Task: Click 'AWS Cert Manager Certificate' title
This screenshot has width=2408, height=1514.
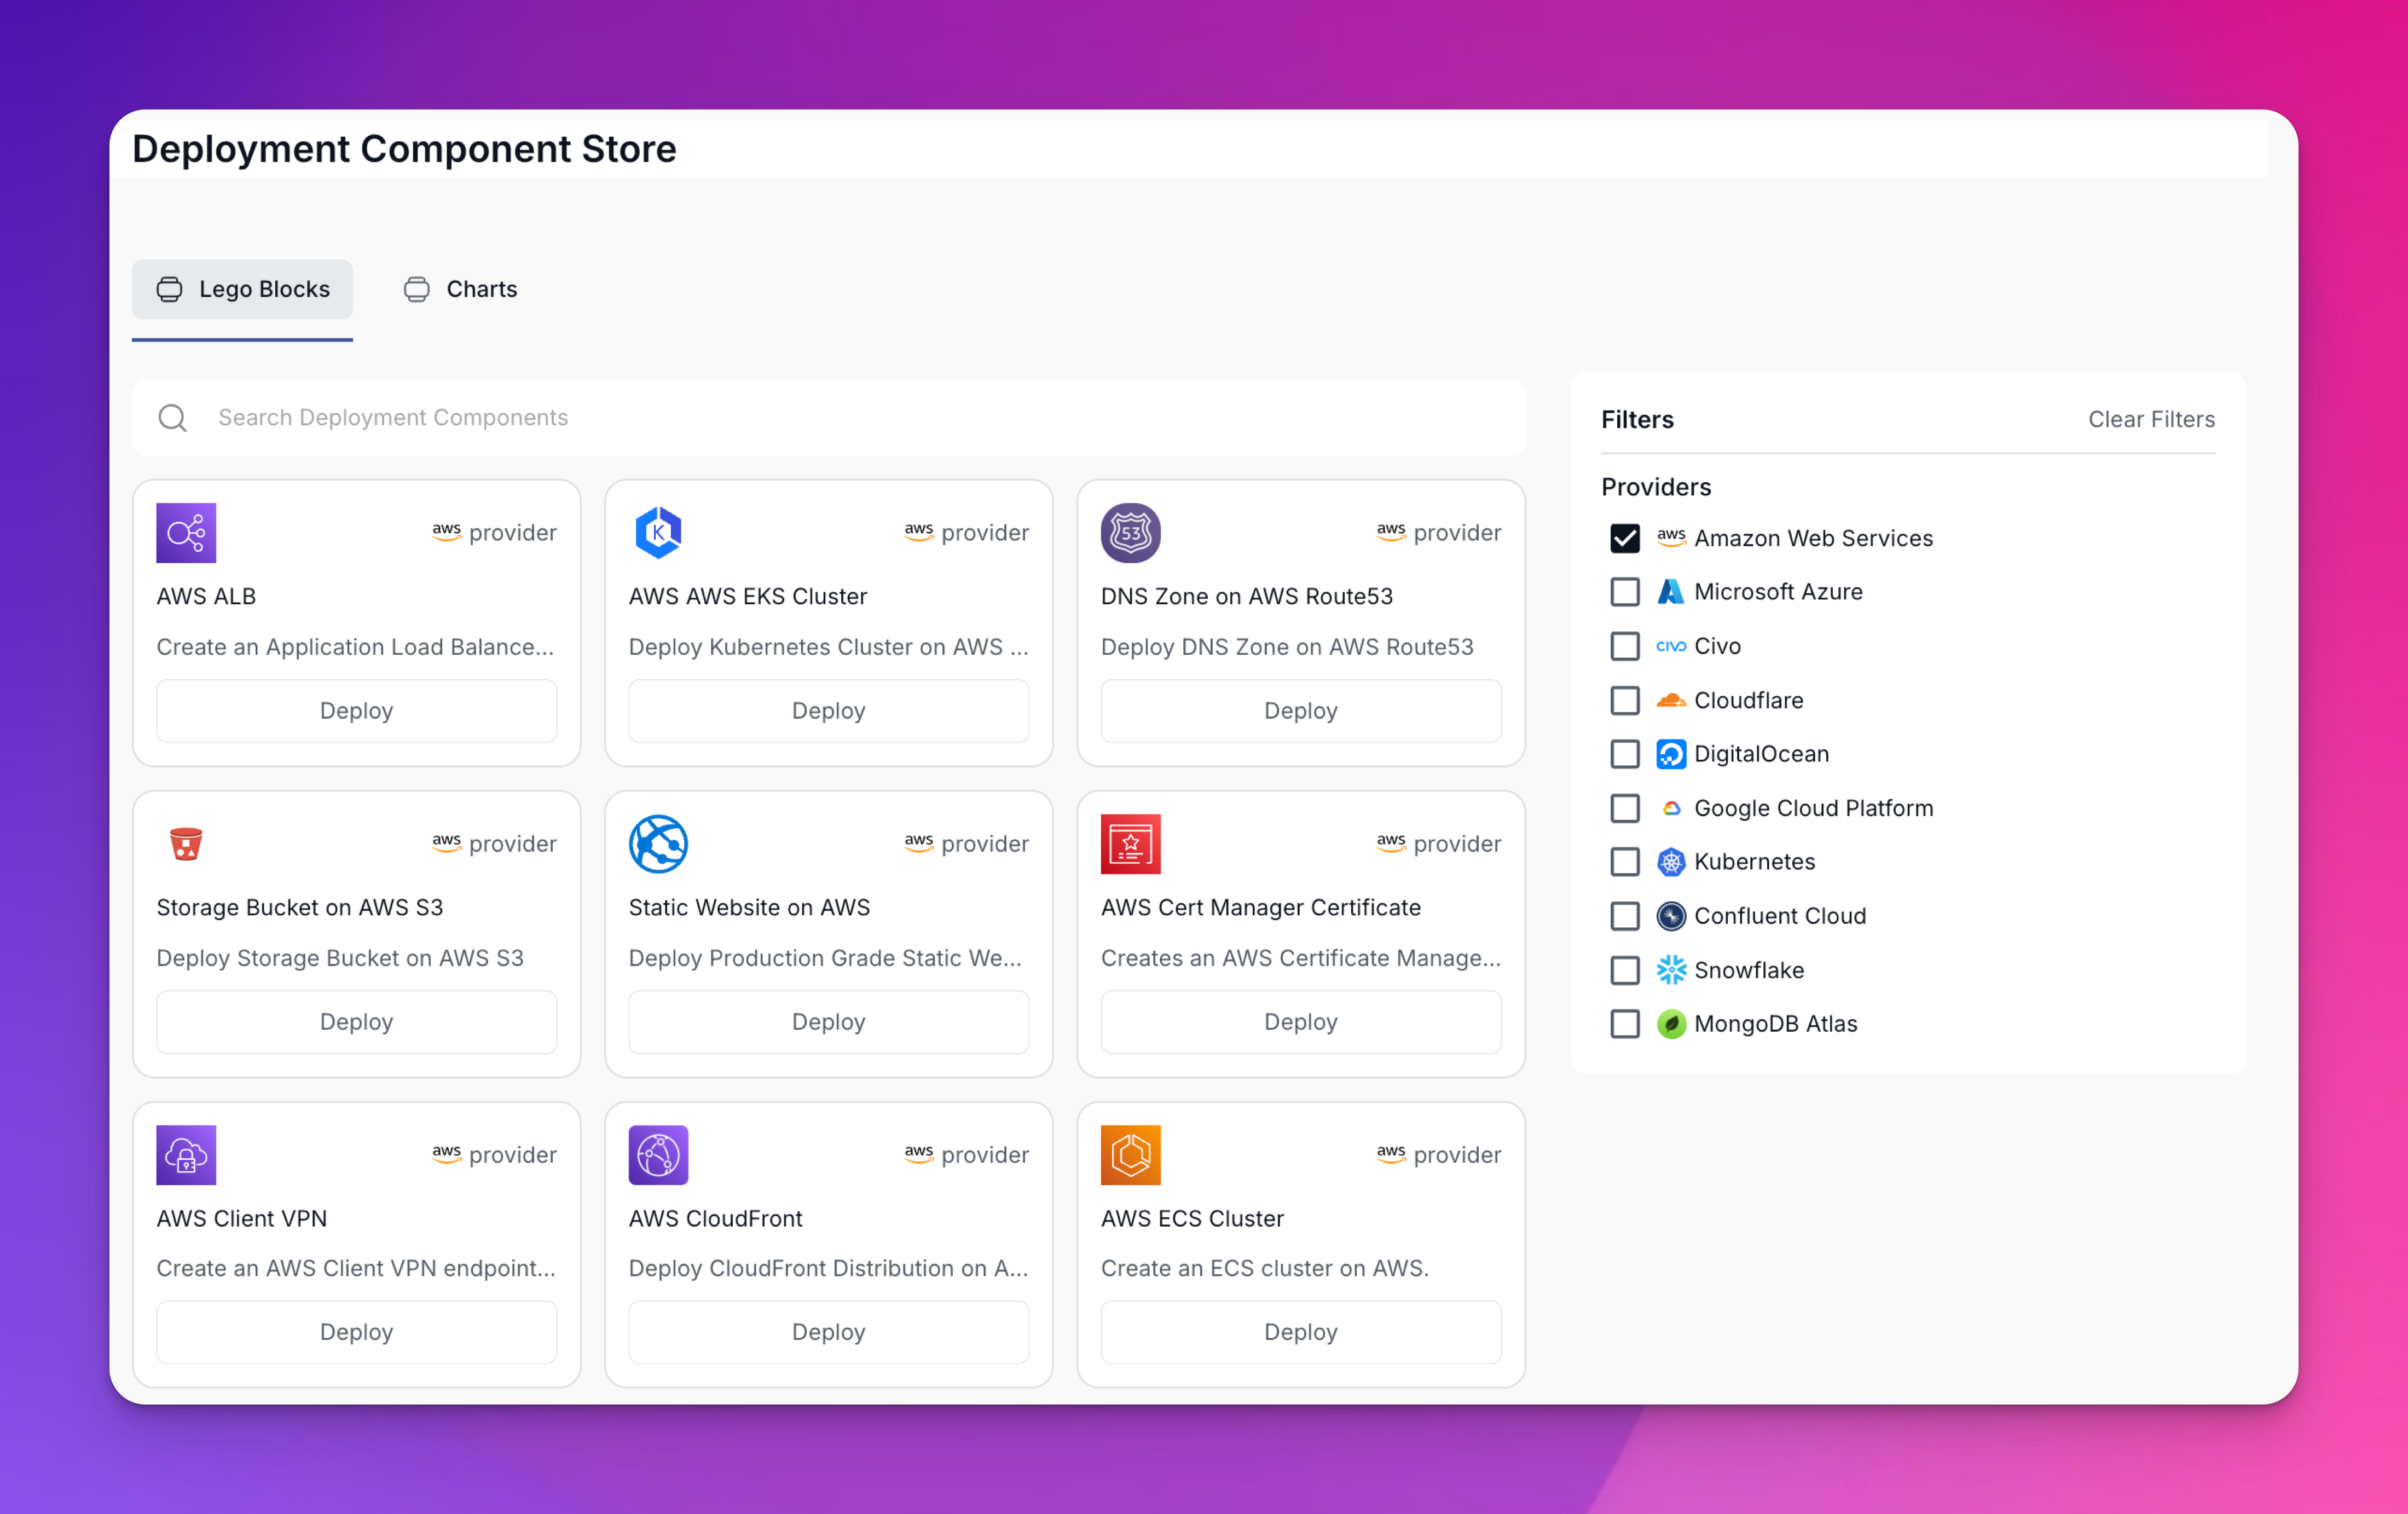Action: (1260, 908)
